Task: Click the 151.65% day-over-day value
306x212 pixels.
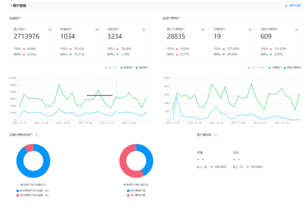Action: [x=280, y=49]
